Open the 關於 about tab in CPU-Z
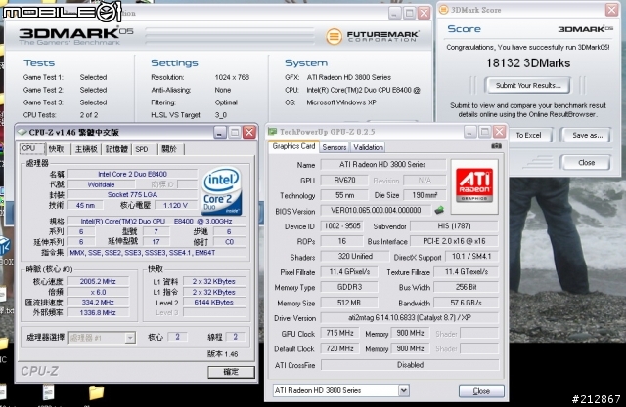This screenshot has height=407, width=626. click(169, 149)
